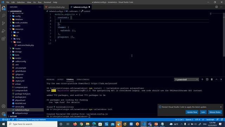225x127 pixels.
Task: Change indentation Spaces: 2 setting
Action: pos(189,120)
